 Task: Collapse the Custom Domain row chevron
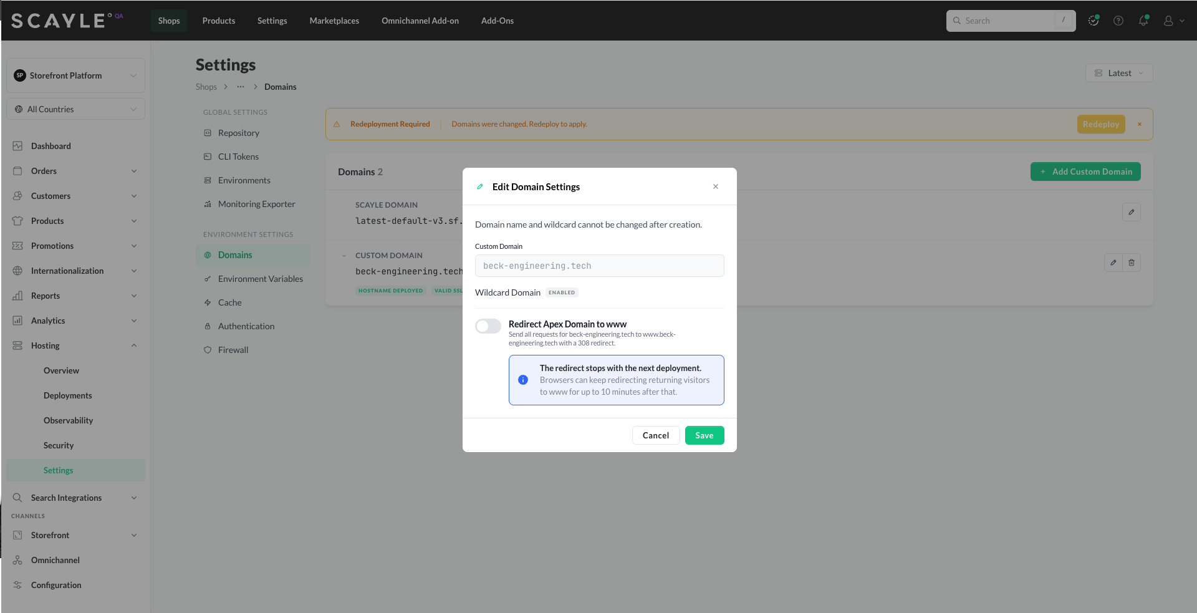(x=344, y=256)
